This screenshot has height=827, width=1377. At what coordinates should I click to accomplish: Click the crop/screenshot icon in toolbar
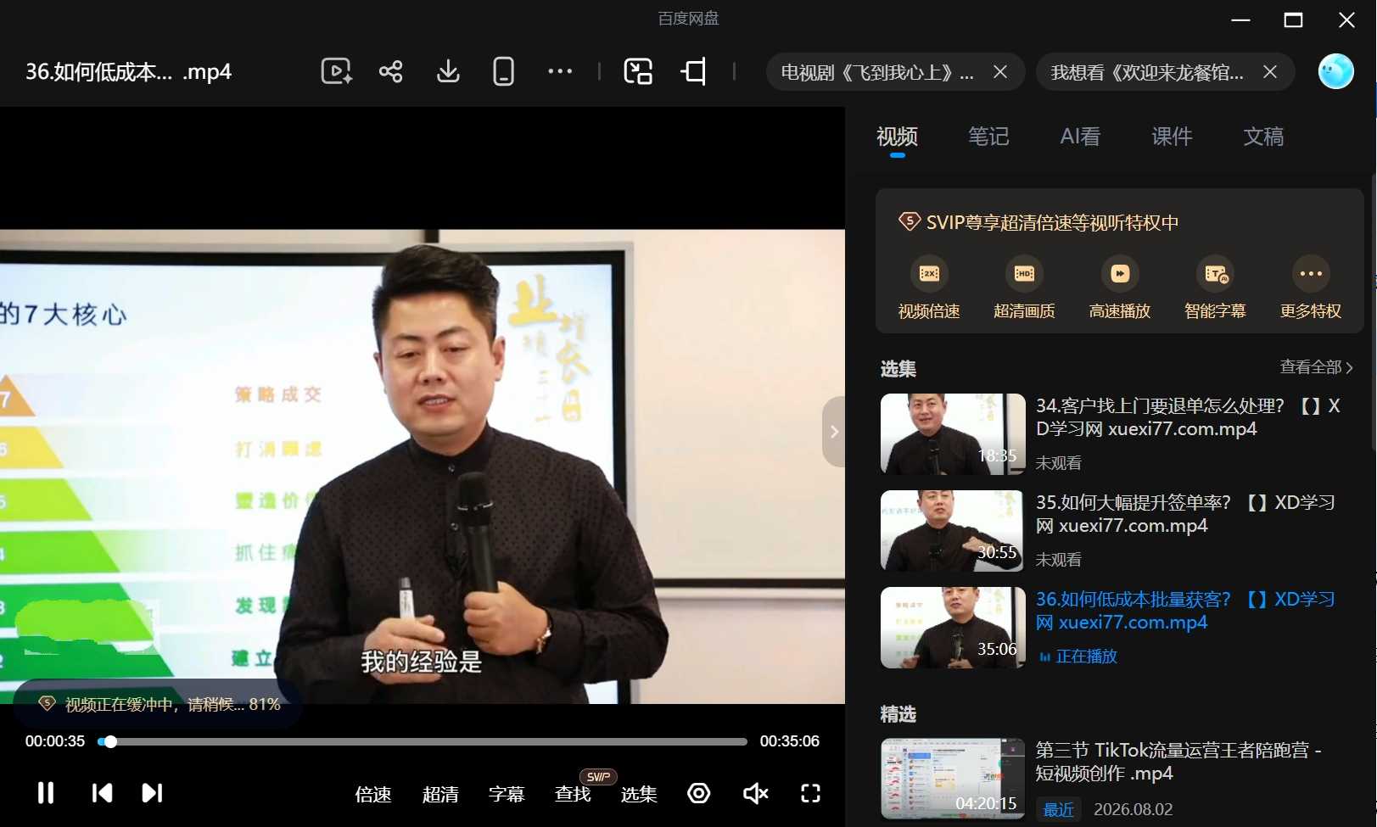(694, 71)
